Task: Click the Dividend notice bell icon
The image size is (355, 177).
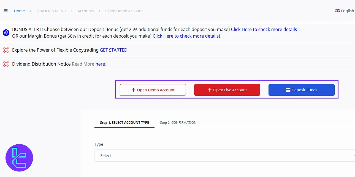Action: 6,64
